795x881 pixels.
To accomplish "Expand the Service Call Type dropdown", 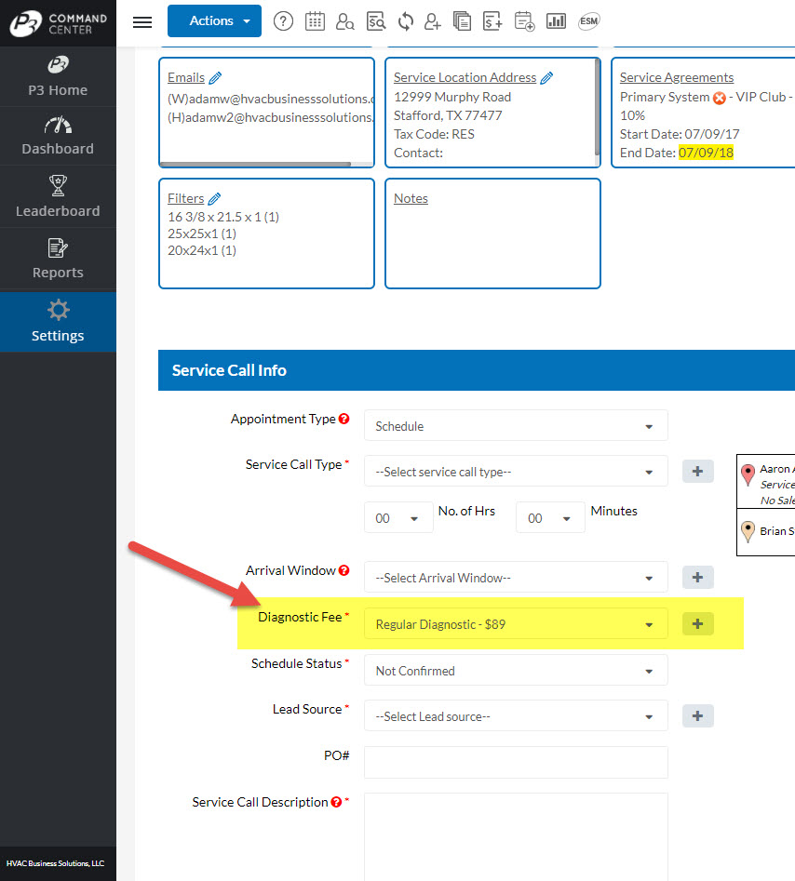I will [x=516, y=472].
